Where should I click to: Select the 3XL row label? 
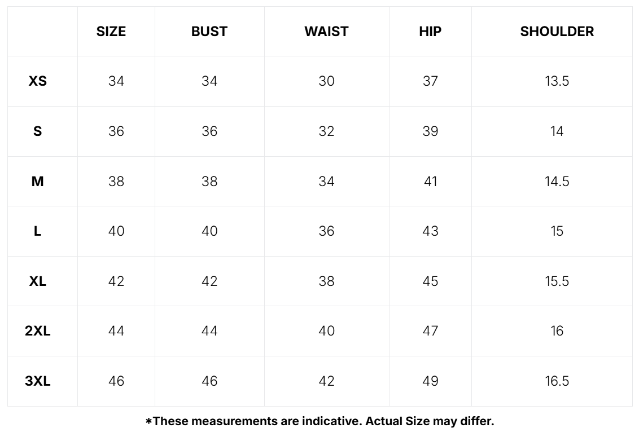[x=37, y=381]
